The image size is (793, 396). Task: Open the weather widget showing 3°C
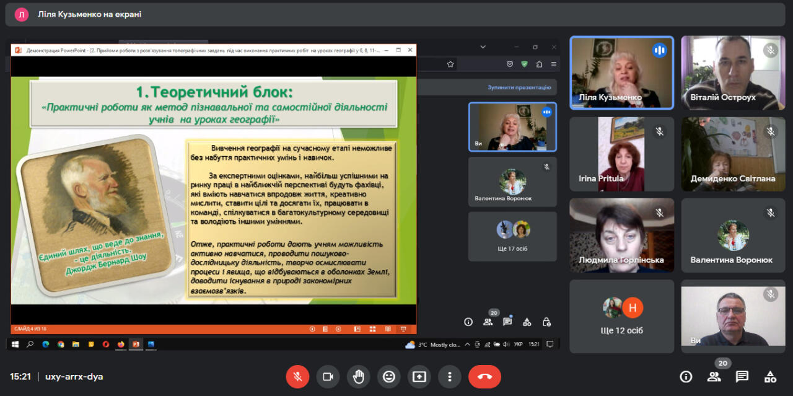(432, 345)
